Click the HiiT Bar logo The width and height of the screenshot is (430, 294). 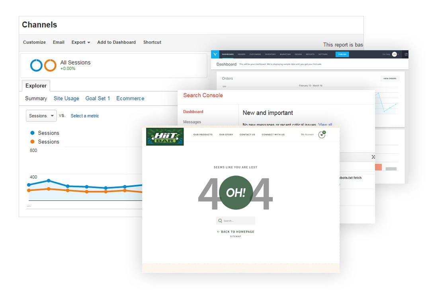[165, 137]
